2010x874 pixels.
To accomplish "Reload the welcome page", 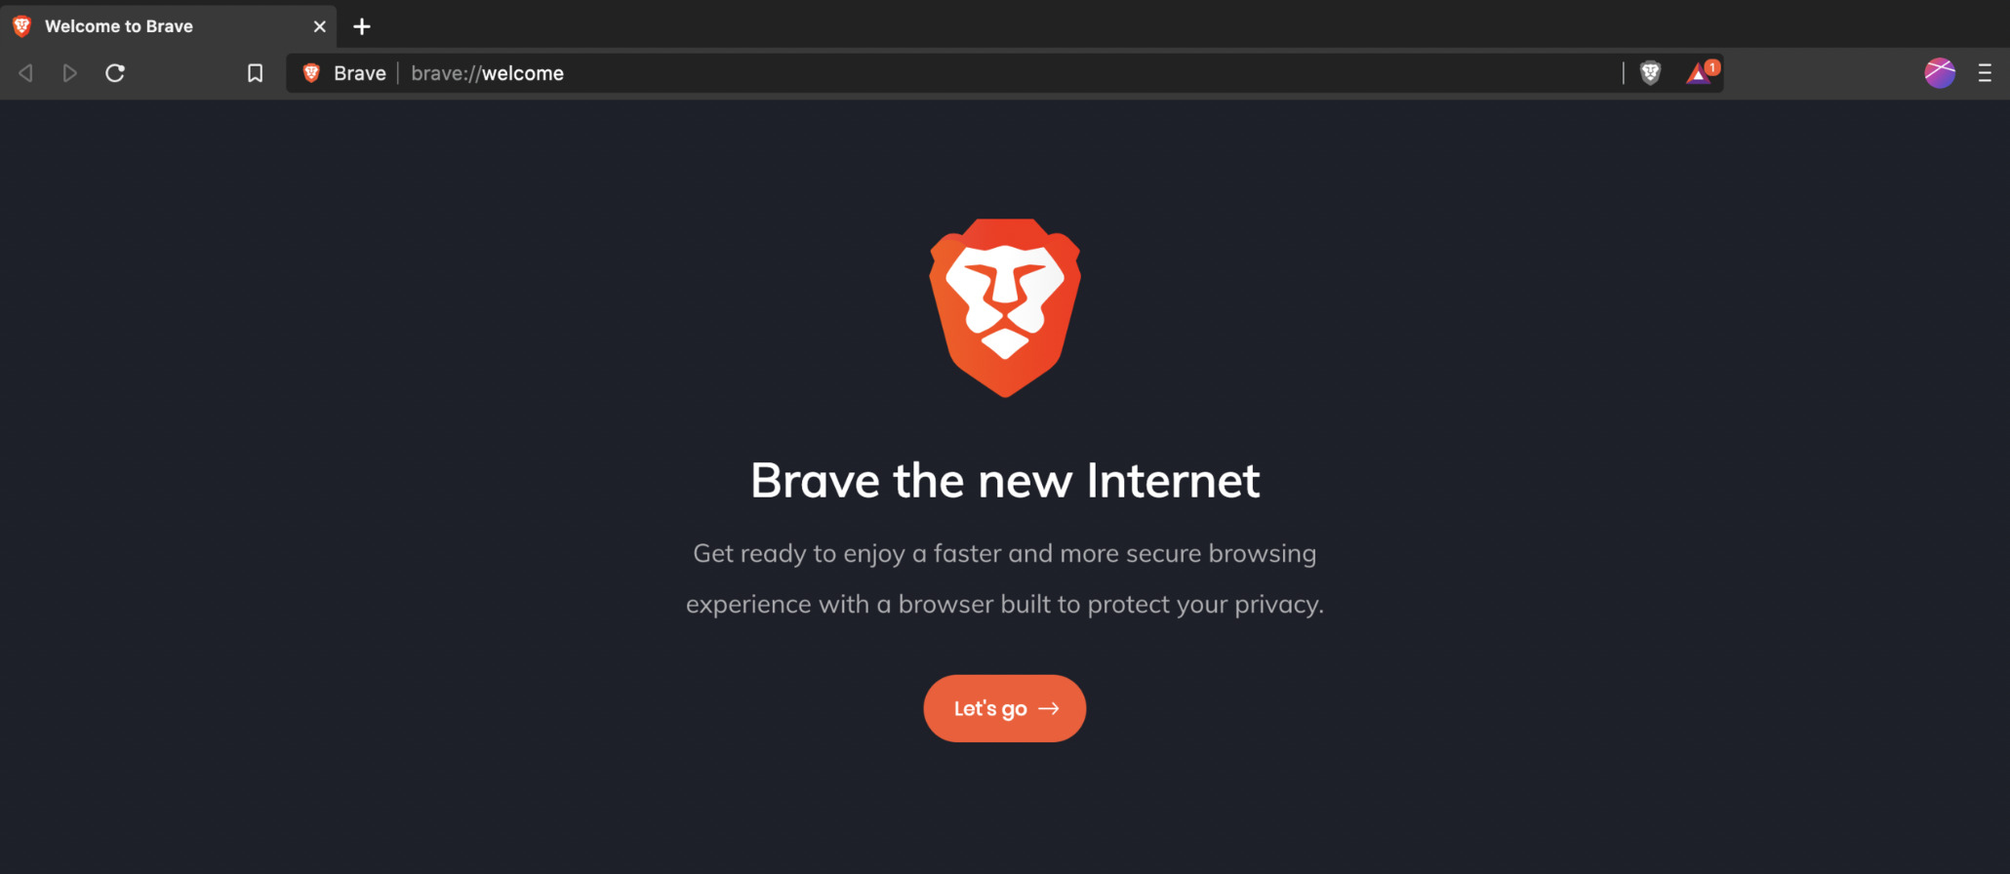I will point(115,73).
